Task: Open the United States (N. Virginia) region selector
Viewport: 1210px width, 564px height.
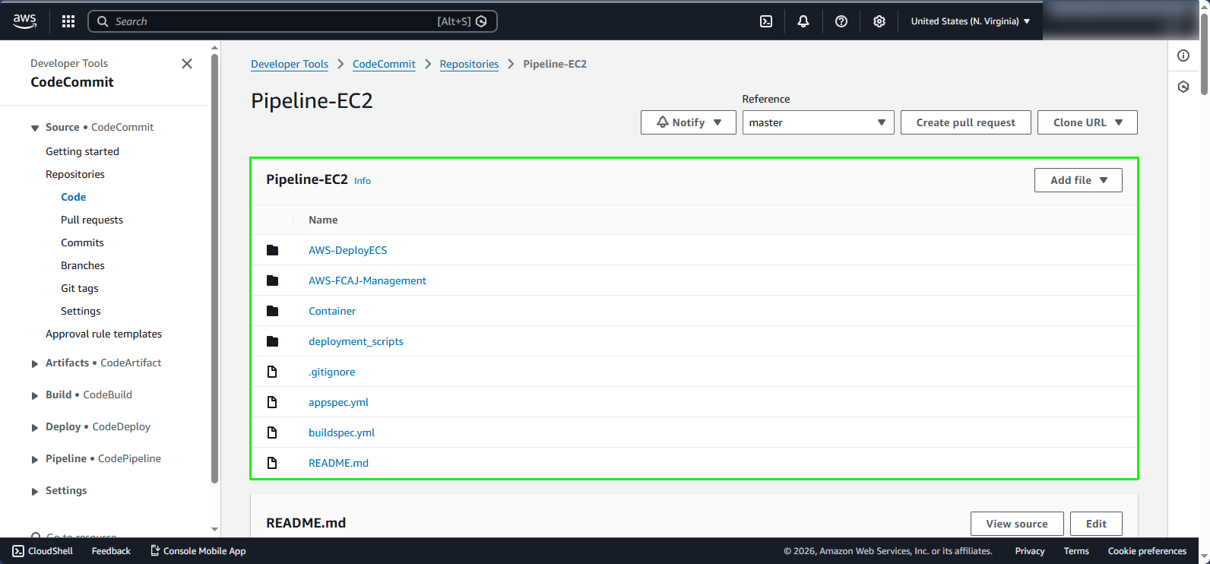Action: tap(971, 21)
